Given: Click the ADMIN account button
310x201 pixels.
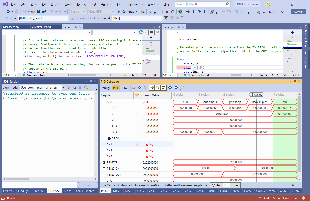Looking at the screenshot, I should [298, 12].
